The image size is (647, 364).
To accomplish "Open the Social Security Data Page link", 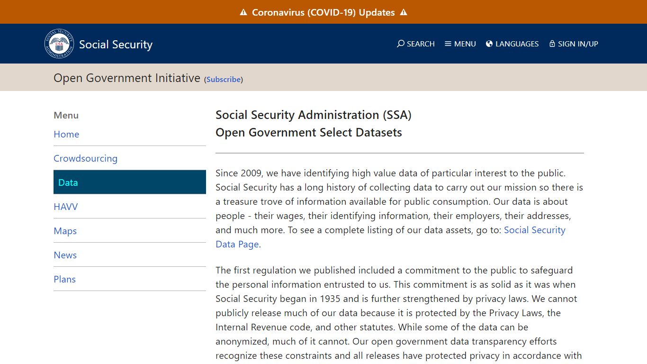I will tap(390, 237).
